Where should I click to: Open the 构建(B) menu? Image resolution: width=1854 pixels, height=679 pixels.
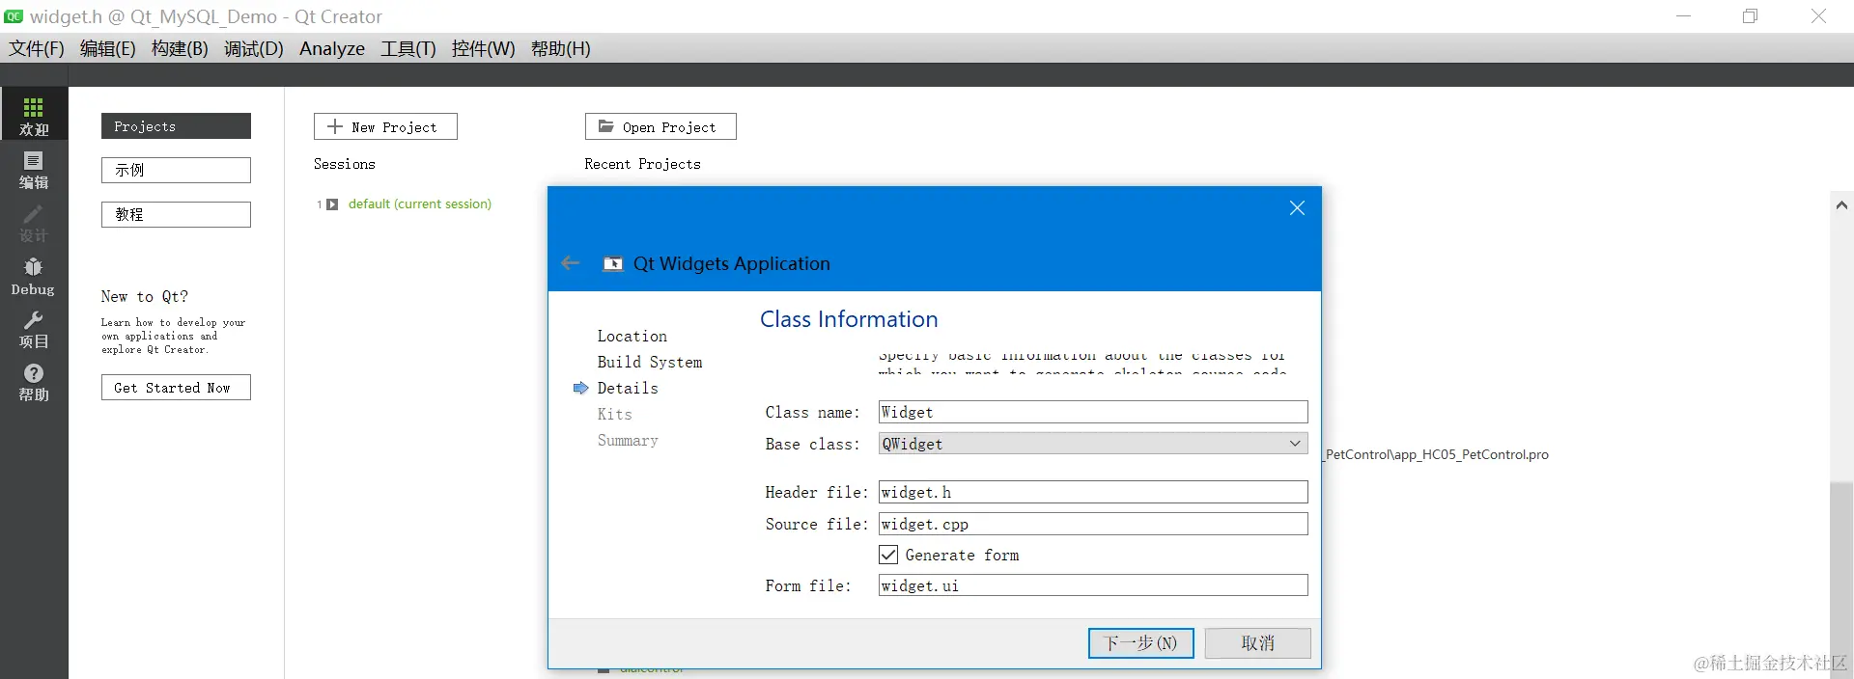(180, 48)
